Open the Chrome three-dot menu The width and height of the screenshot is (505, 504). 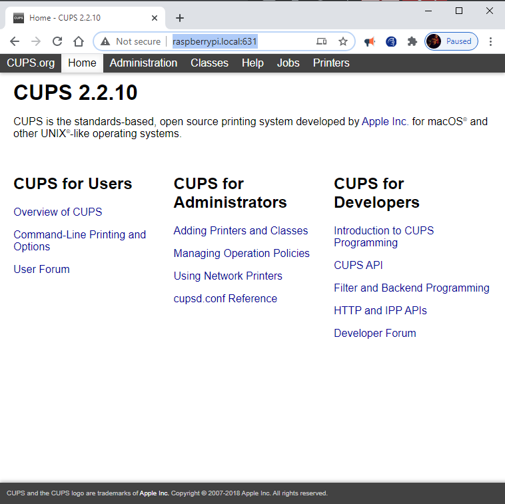click(x=490, y=41)
